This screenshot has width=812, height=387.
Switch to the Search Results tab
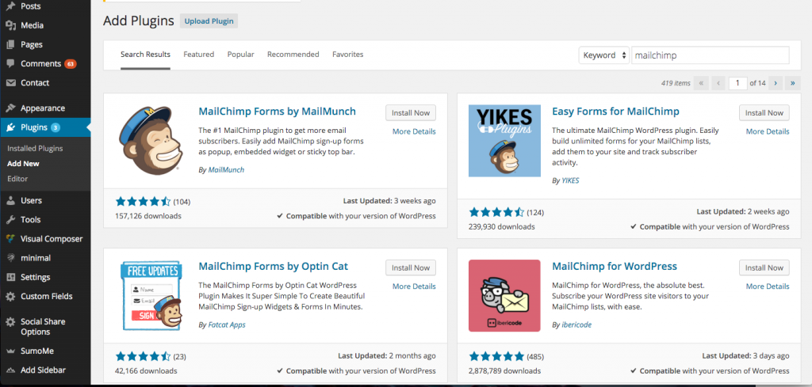coord(146,55)
